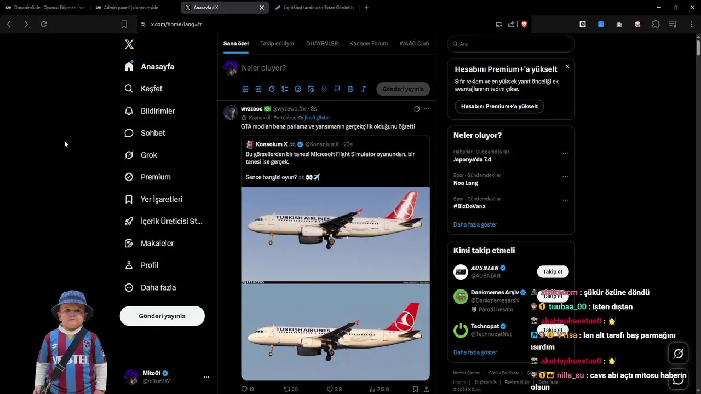View post analytics 713 B
The image size is (701, 394).
[x=380, y=389]
